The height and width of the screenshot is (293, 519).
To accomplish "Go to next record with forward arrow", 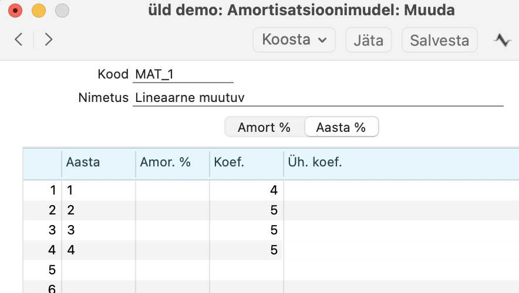I will pyautogui.click(x=49, y=40).
